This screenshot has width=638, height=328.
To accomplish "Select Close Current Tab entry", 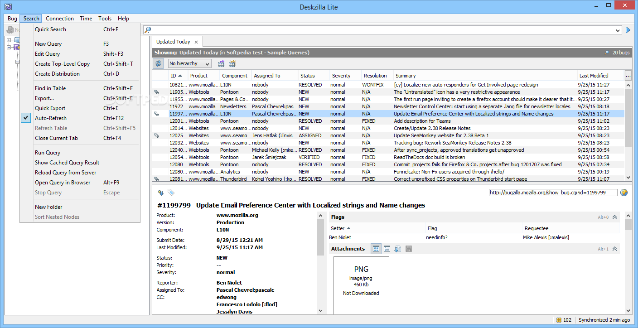I will click(x=79, y=138).
